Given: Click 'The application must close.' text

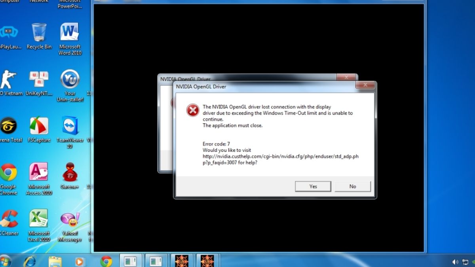Looking at the screenshot, I should pyautogui.click(x=232, y=126).
